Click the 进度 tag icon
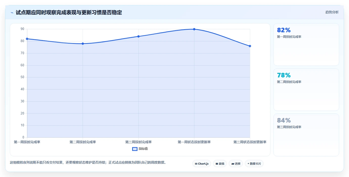 point(232,164)
